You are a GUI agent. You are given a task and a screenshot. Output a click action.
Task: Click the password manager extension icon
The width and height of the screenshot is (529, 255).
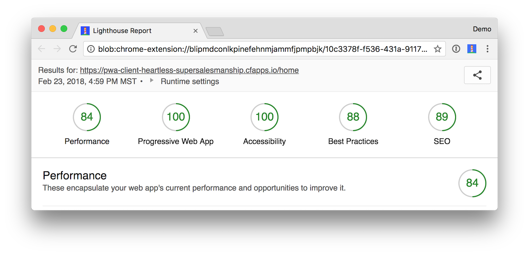(456, 49)
